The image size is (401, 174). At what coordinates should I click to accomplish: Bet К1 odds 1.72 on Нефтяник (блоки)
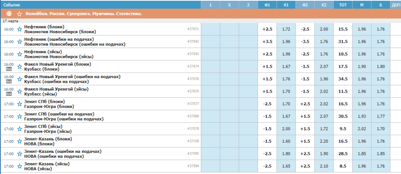coord(286,29)
